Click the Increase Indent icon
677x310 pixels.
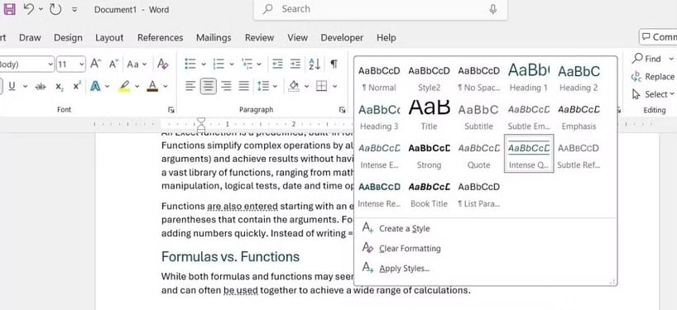(295, 64)
